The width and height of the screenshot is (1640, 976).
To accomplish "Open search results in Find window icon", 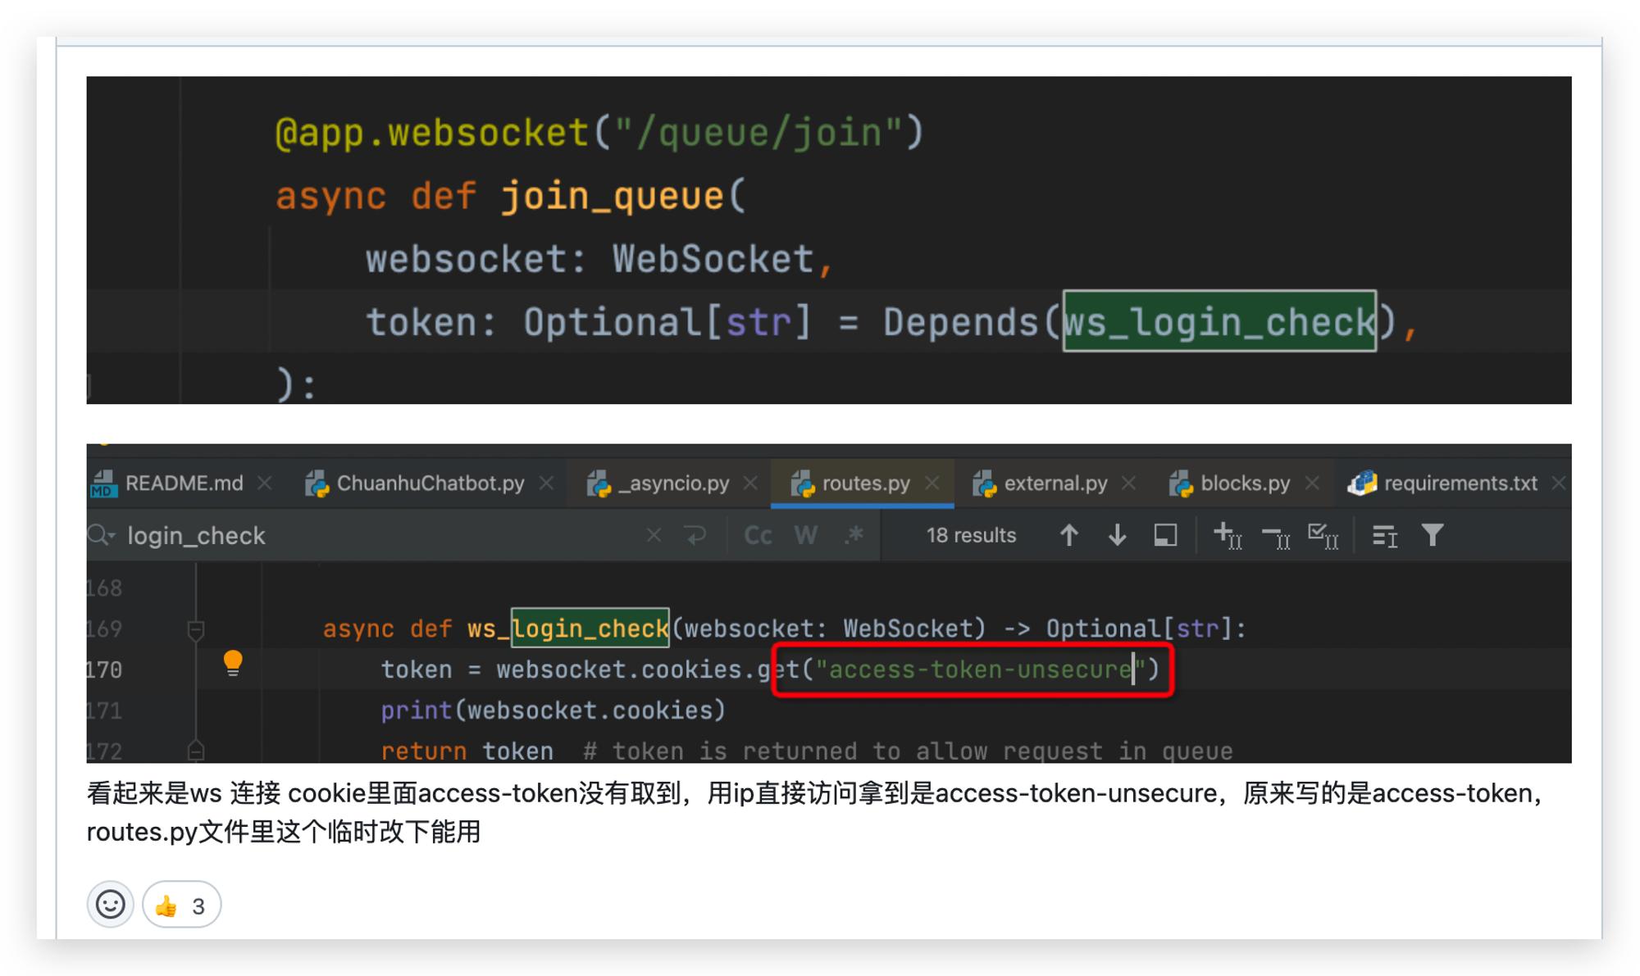I will click(1384, 536).
